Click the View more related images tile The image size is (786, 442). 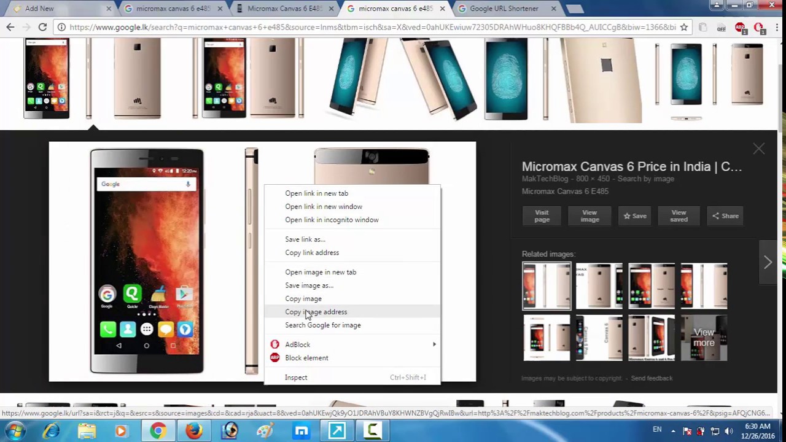tap(704, 338)
